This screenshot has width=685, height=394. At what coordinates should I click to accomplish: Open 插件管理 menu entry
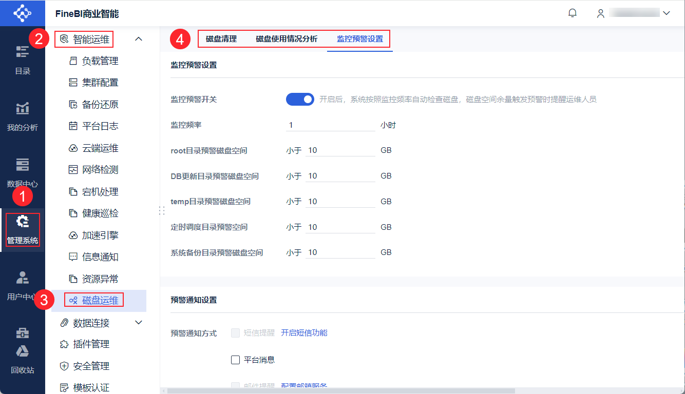pos(91,344)
